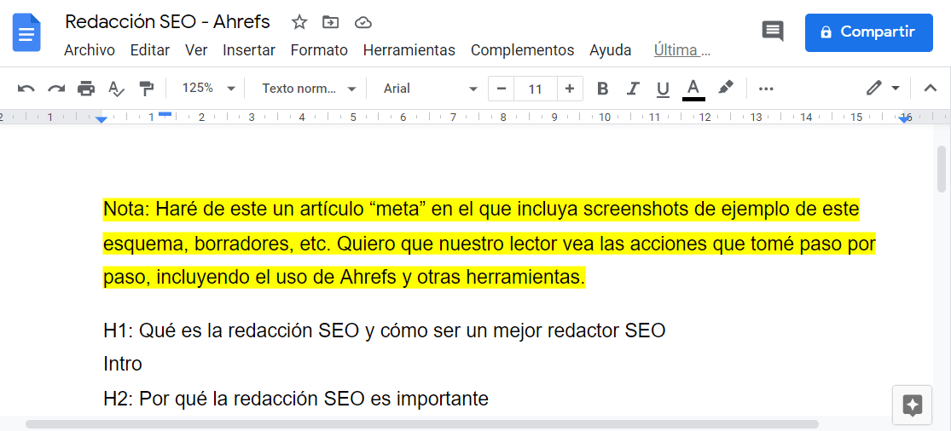951x431 pixels.
Task: Open the more options ellipsis
Action: tap(766, 89)
